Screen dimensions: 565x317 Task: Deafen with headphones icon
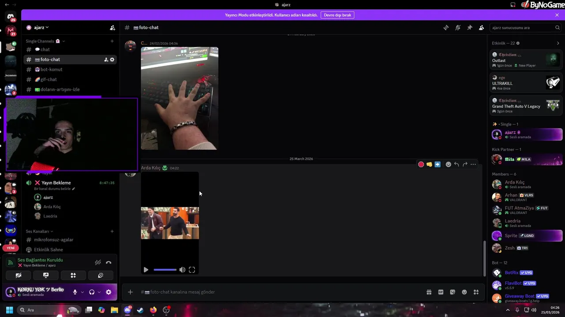(x=92, y=292)
